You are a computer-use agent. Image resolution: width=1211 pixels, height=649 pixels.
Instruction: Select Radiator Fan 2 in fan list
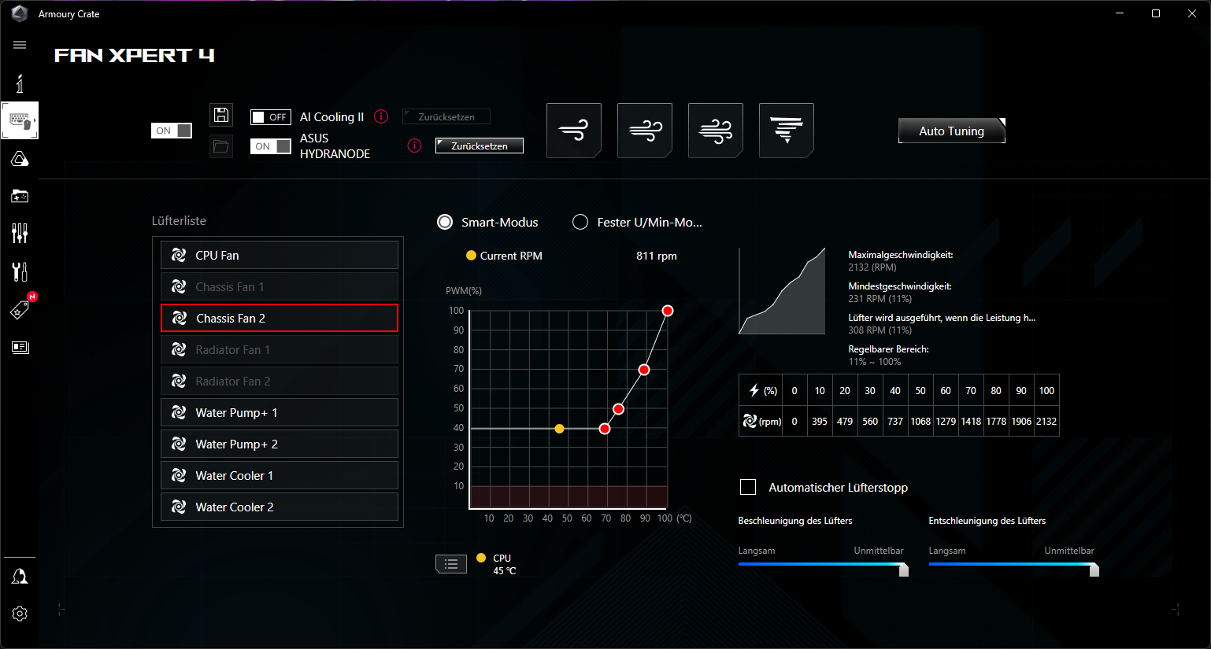(x=280, y=381)
